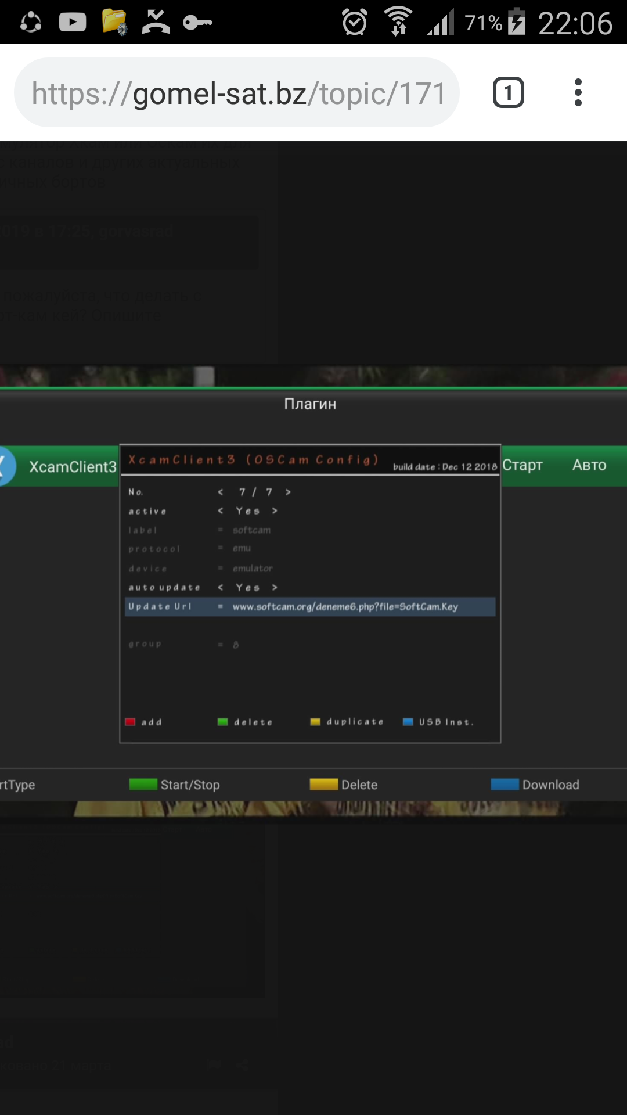Viewport: 627px width, 1115px height.
Task: Tap the auto update row label
Action: pos(164,587)
